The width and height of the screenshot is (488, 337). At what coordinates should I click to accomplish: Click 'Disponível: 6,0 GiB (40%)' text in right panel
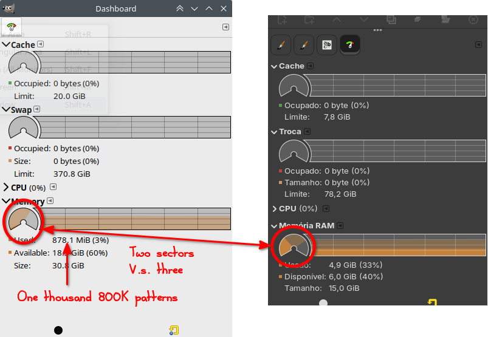(x=334, y=277)
